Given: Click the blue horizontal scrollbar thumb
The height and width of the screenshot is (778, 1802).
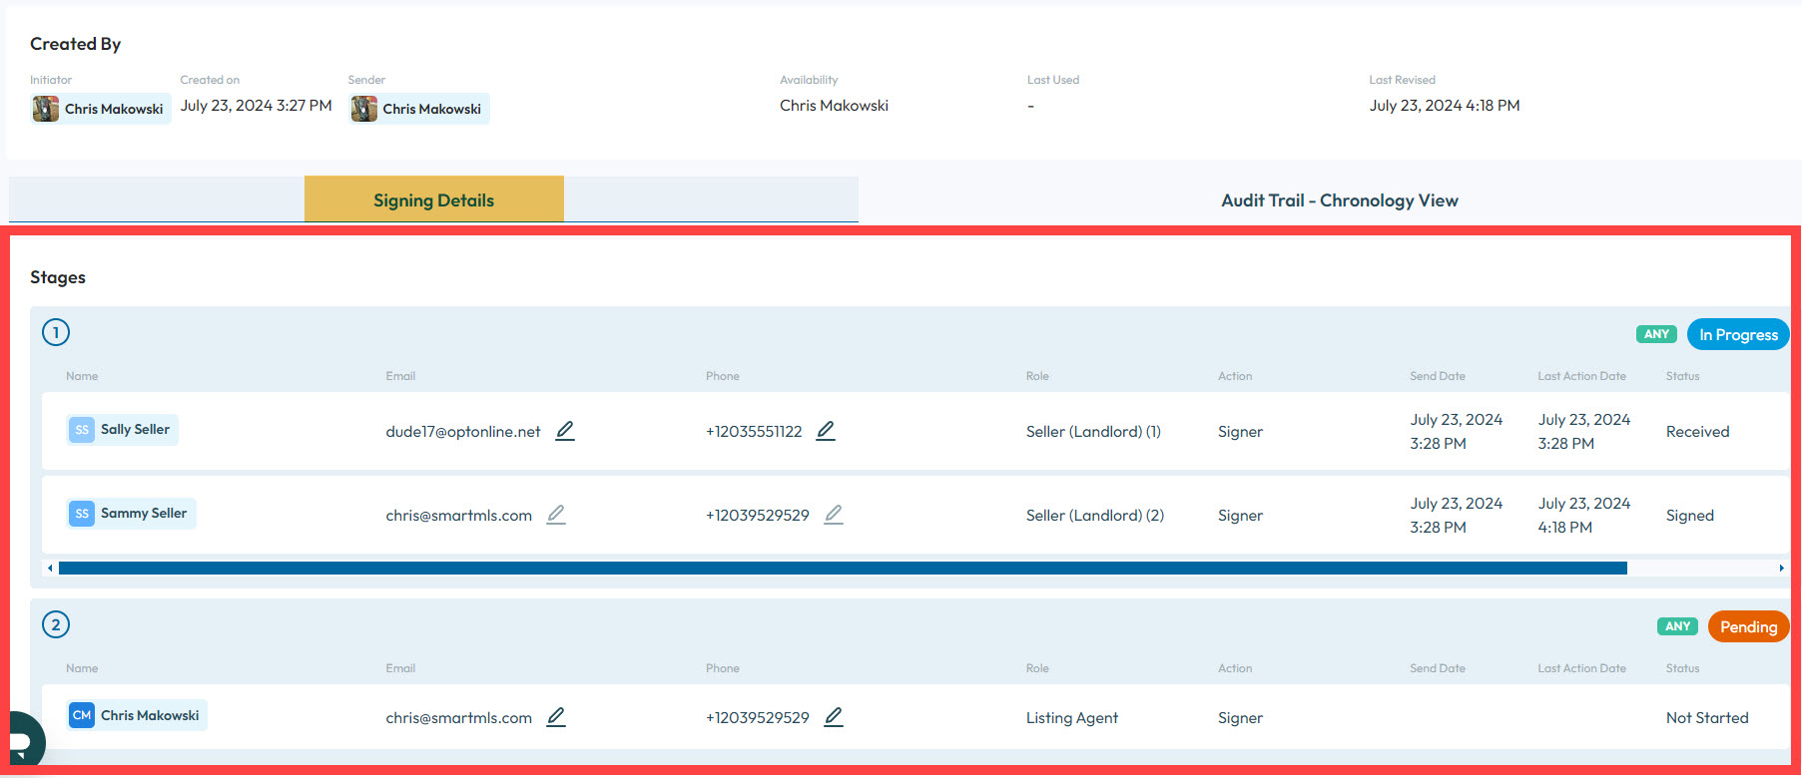Looking at the screenshot, I should pos(843,568).
